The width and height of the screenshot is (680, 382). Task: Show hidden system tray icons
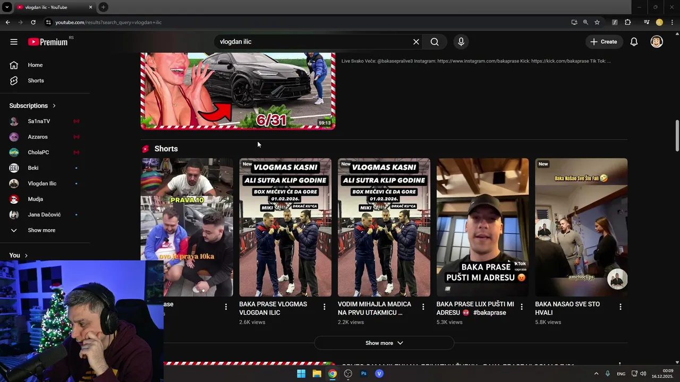click(x=596, y=374)
